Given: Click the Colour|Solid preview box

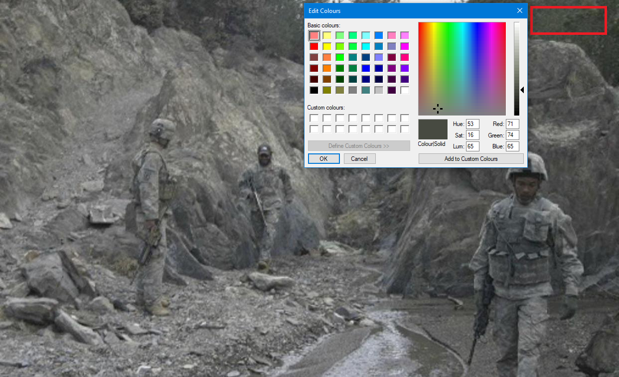Looking at the screenshot, I should point(433,129).
